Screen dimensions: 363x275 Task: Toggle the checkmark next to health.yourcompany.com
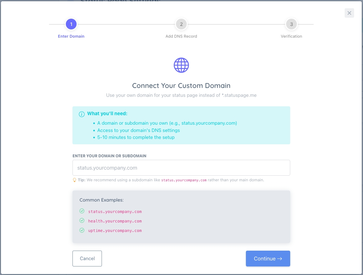pos(82,221)
